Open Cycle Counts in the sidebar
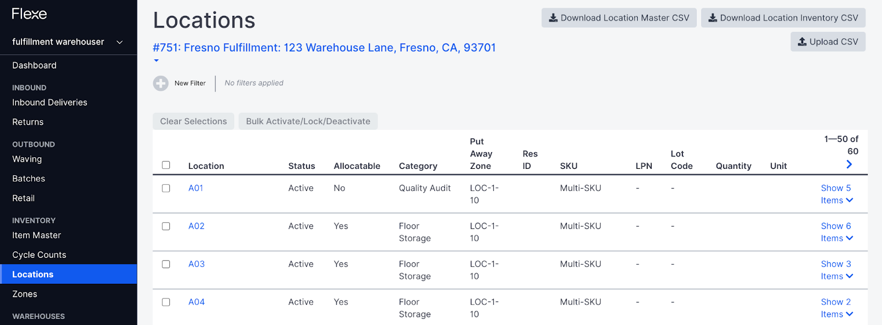882x325 pixels. 39,255
